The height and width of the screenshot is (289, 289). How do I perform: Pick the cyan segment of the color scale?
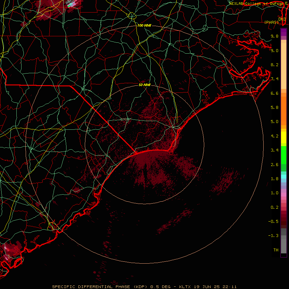tap(284, 177)
